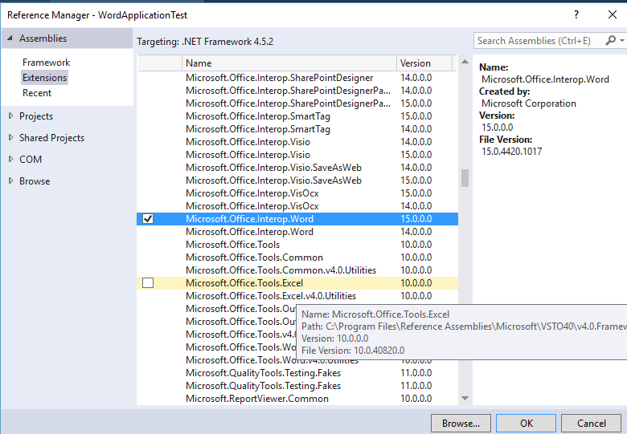Select Microsoft.Office.Interop.Visio version 14.0.0.0
The height and width of the screenshot is (434, 627).
point(297,142)
